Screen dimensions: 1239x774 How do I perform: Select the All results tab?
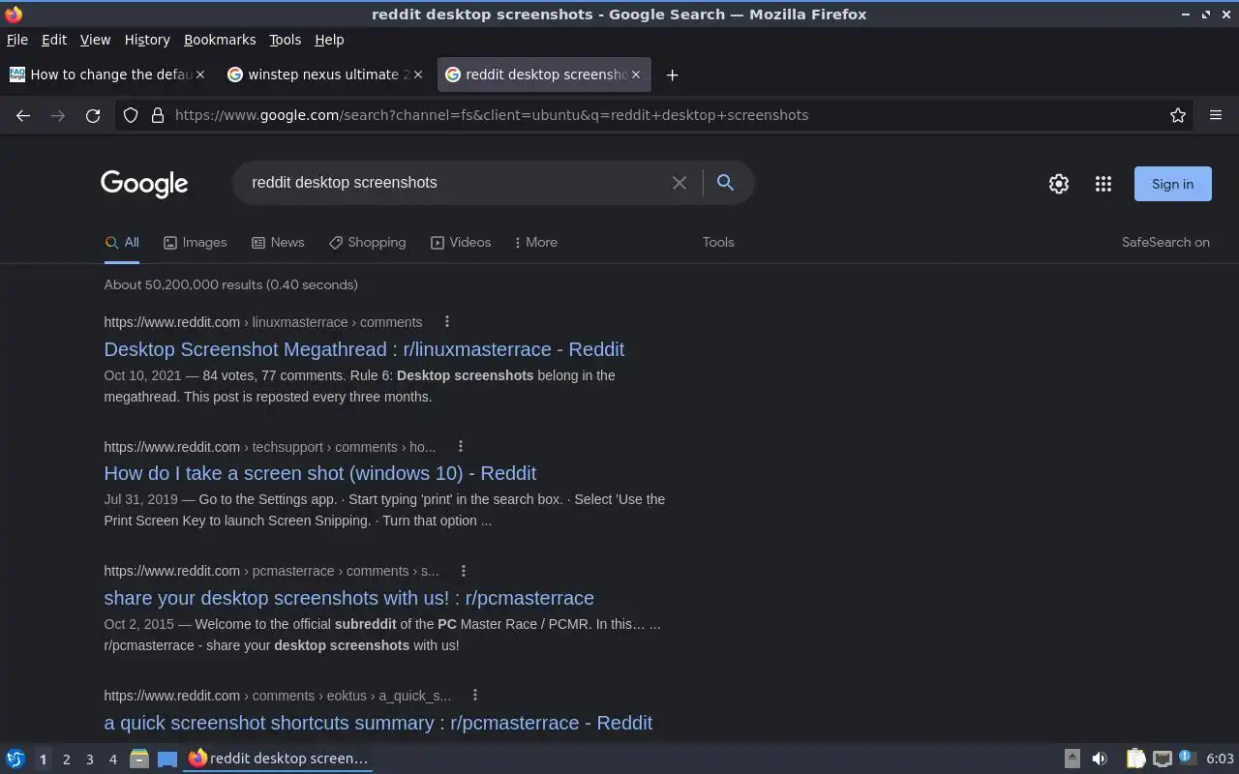[122, 242]
